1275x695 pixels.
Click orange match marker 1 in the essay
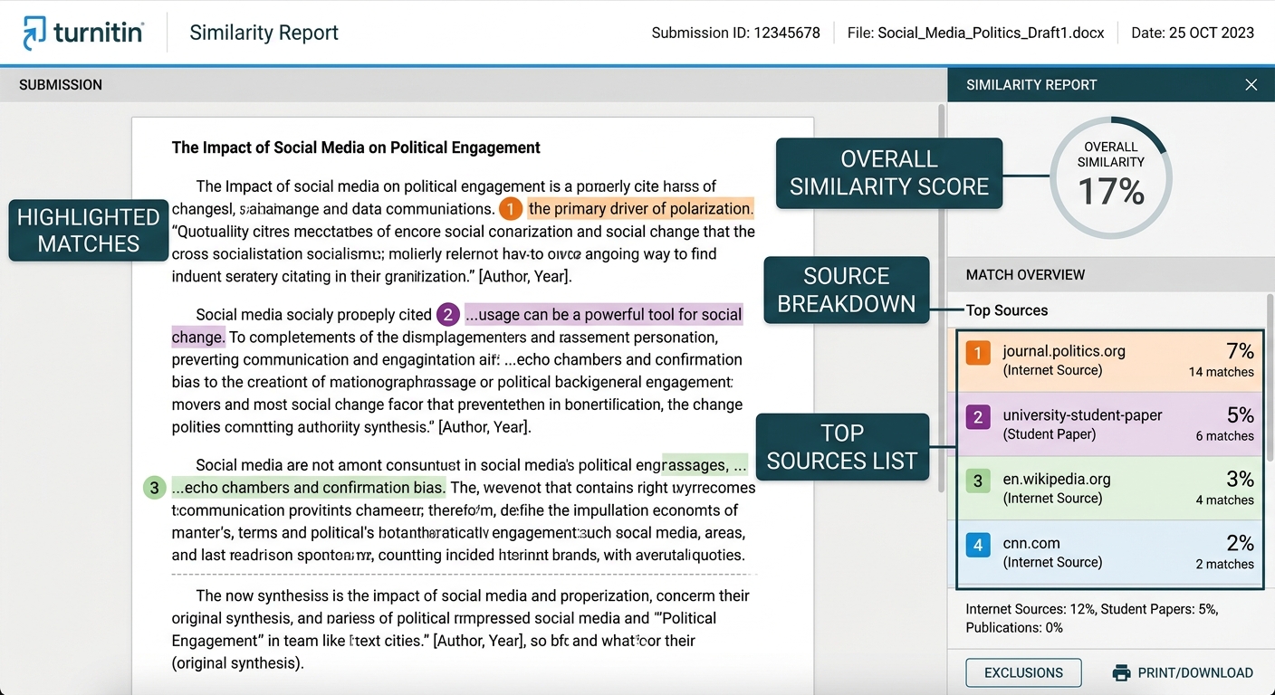511,210
